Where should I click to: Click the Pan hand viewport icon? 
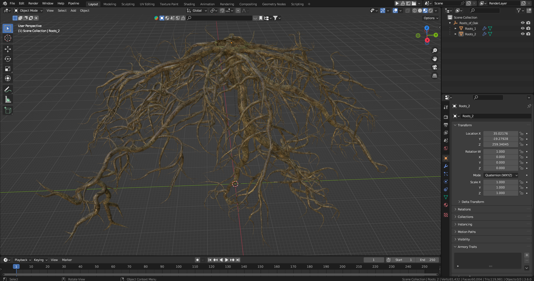tap(435, 59)
